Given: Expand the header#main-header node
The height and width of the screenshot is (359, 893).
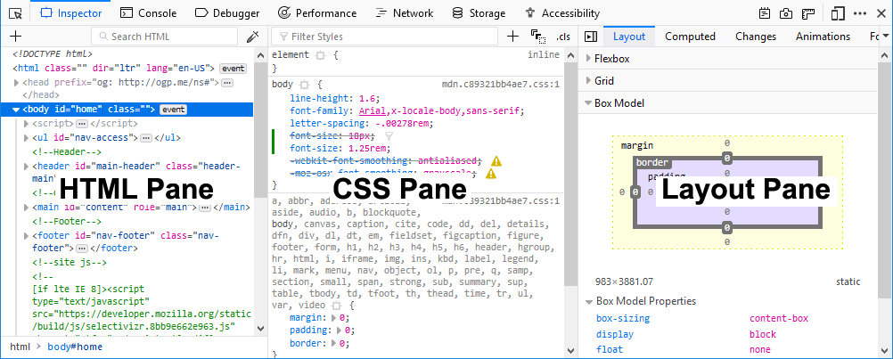Looking at the screenshot, I should point(25,165).
